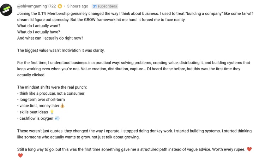This screenshot has height=160, width=271.
Task: Click the gold member badge icon
Action: point(60,6)
